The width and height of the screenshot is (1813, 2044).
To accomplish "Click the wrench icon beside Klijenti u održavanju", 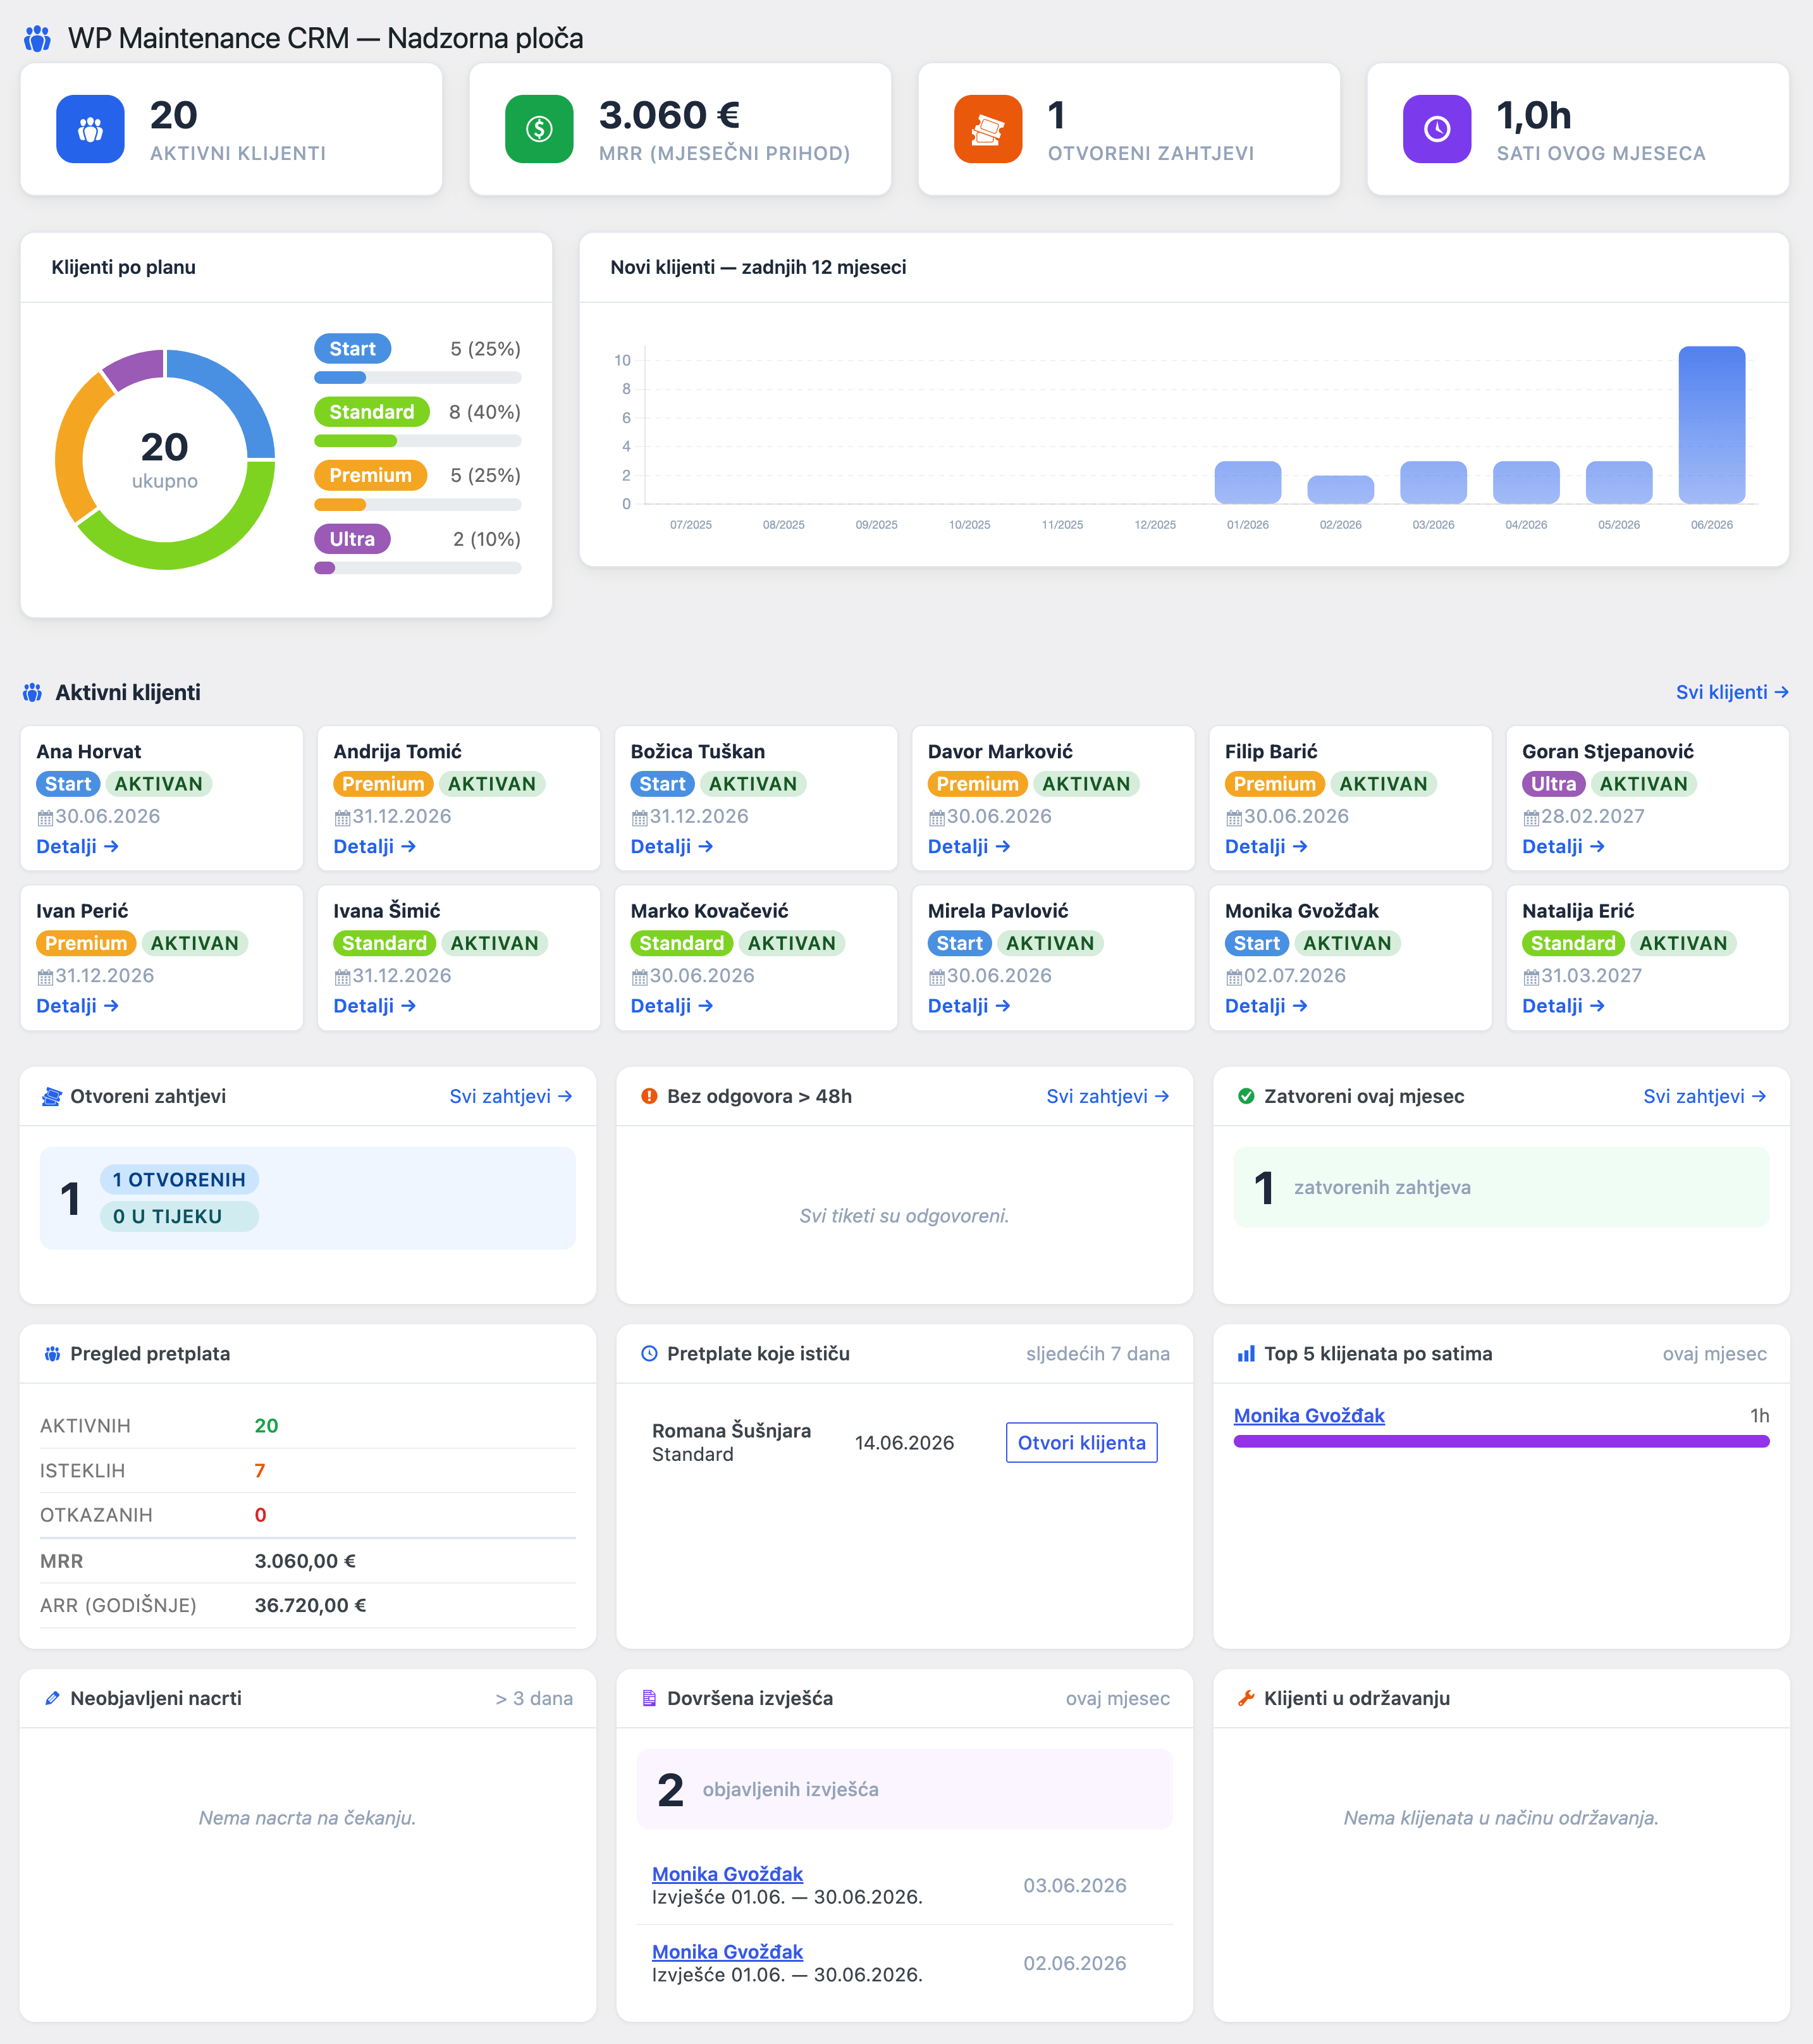I will [1246, 1698].
